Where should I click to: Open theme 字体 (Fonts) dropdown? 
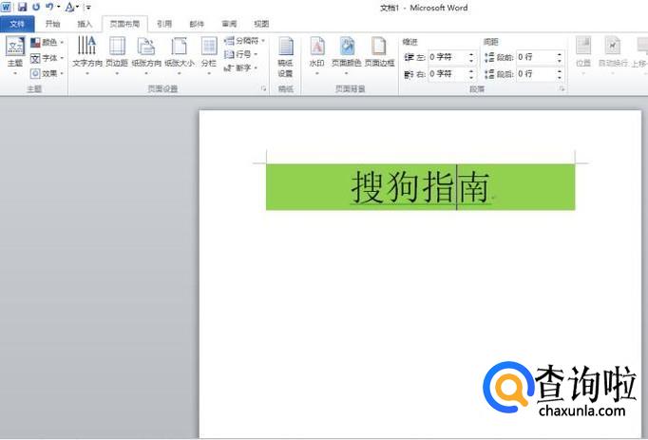tap(47, 58)
